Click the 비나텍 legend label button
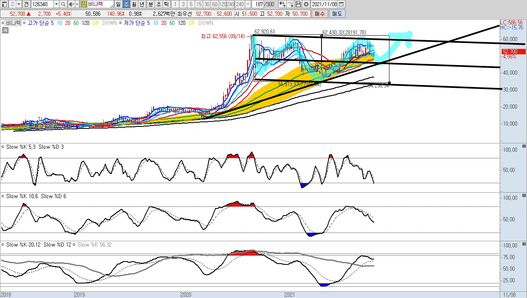527x298 pixels. [13, 23]
